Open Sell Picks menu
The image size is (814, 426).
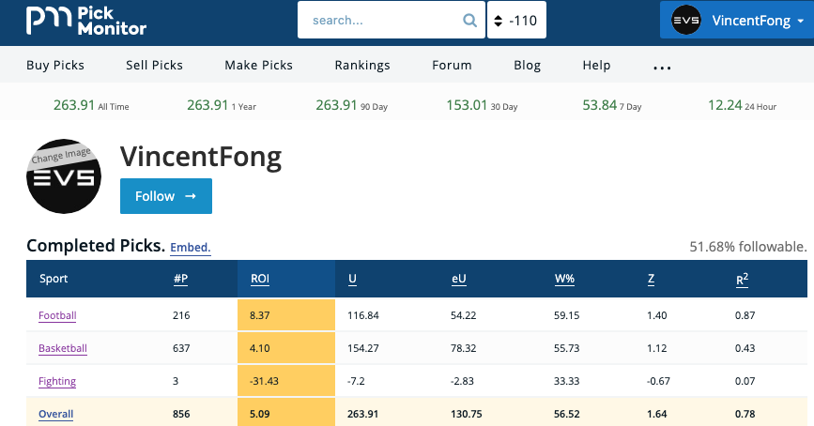coord(154,65)
